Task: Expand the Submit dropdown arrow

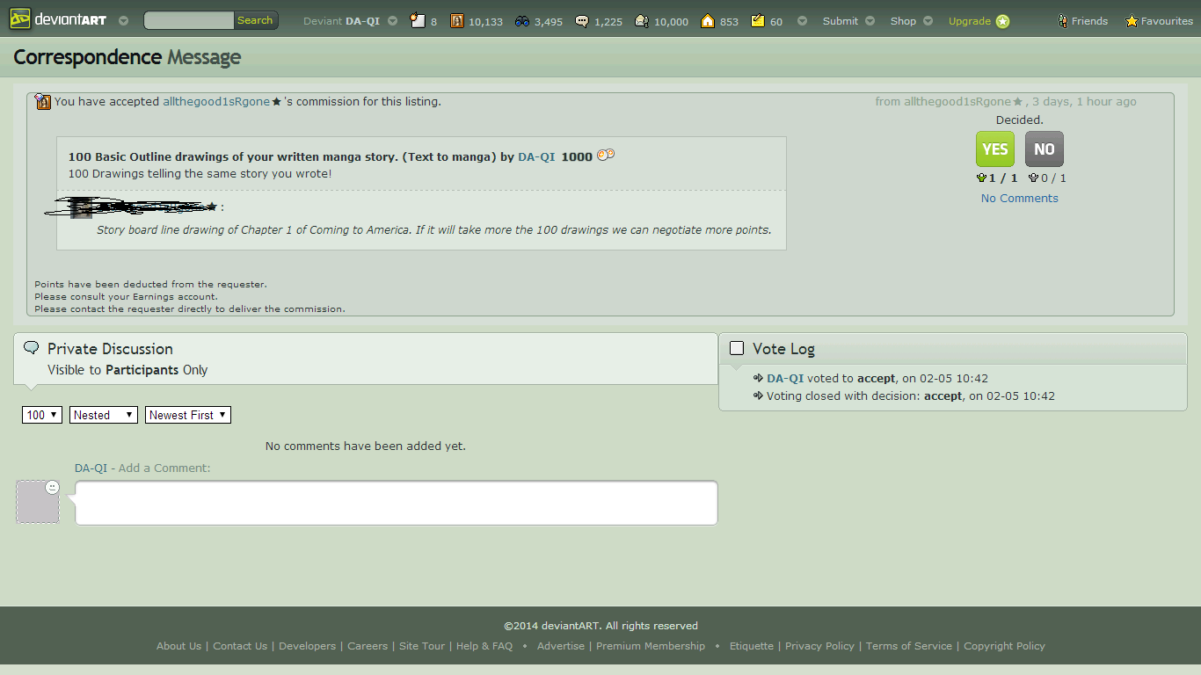Action: point(870,21)
